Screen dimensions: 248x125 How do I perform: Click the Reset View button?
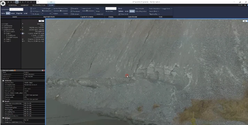[x=109, y=11]
